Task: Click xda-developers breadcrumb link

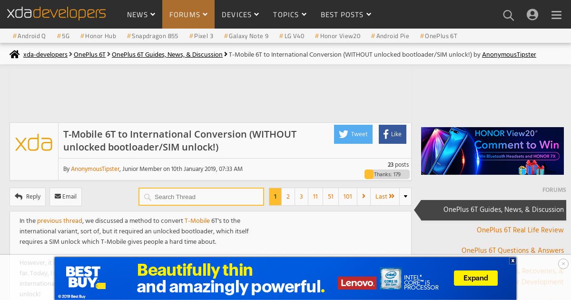Action: [x=45, y=55]
